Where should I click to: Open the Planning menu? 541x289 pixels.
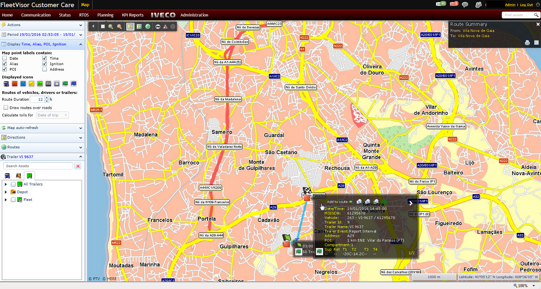click(x=105, y=15)
